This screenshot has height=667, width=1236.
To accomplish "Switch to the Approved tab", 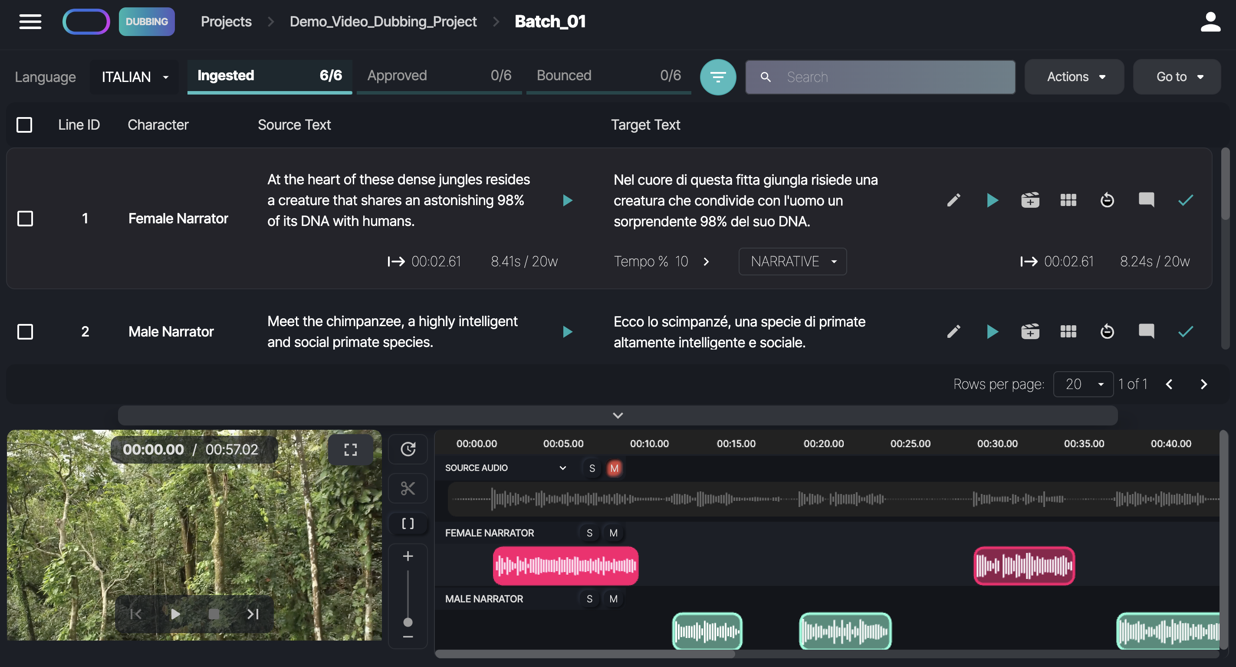I will (397, 75).
